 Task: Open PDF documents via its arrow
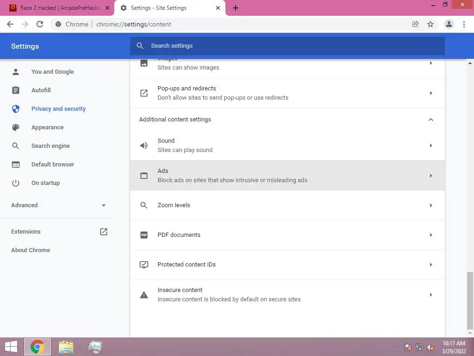click(431, 235)
